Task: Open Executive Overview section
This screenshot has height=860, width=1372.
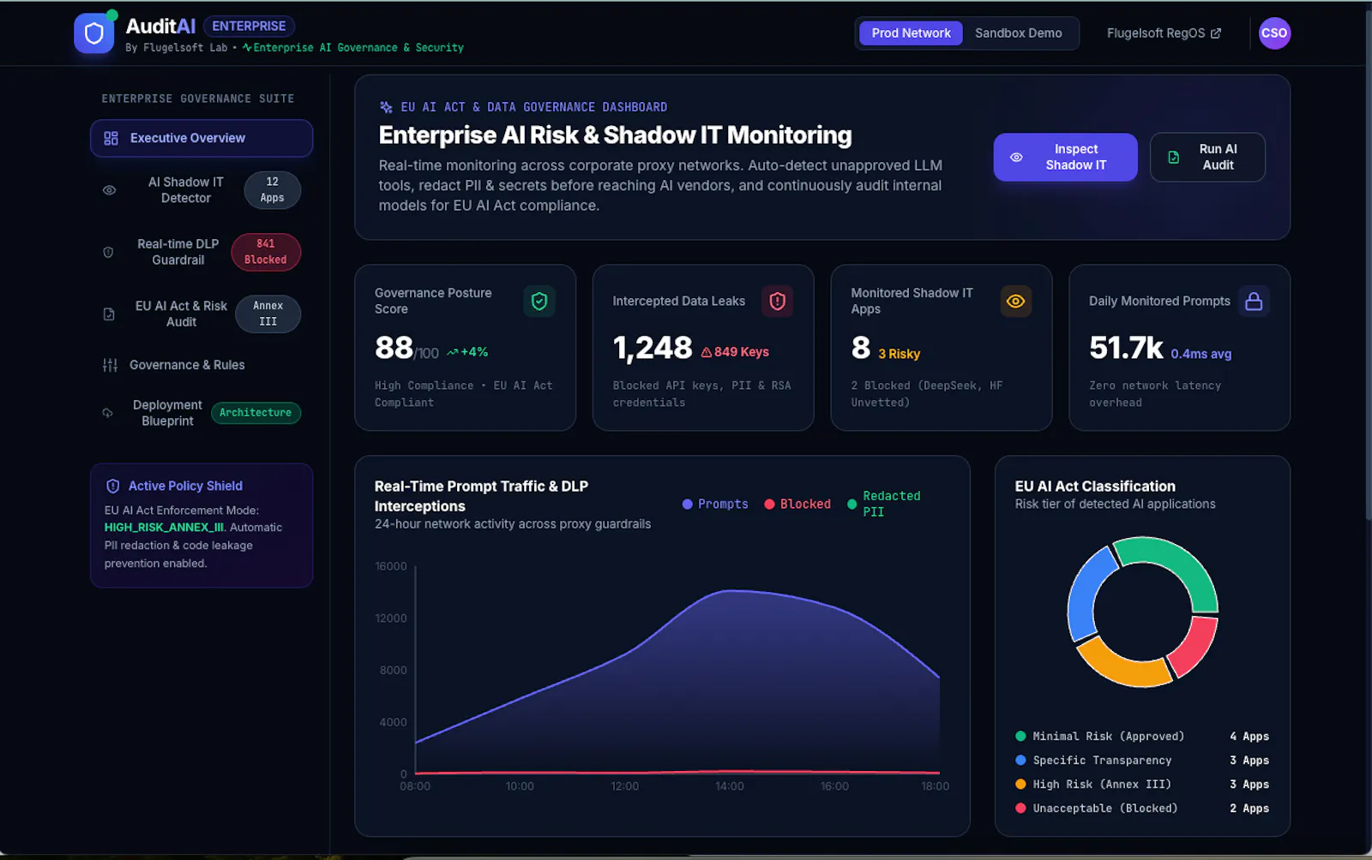Action: (202, 138)
